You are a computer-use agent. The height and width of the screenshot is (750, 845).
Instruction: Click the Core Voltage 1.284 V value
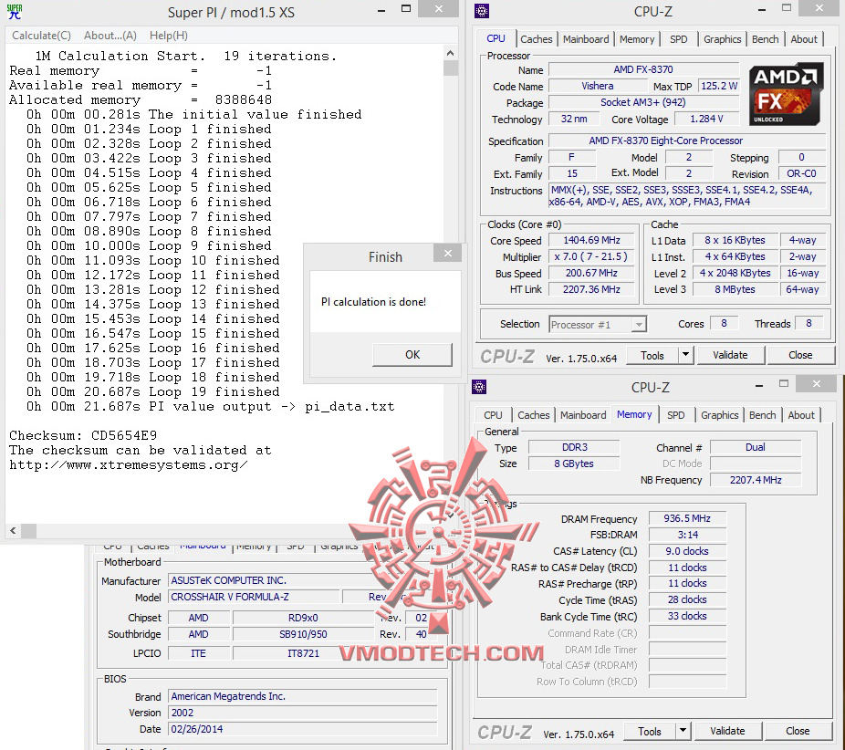coord(706,119)
